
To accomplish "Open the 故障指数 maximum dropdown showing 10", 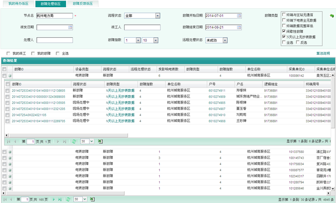I will pos(156,40).
